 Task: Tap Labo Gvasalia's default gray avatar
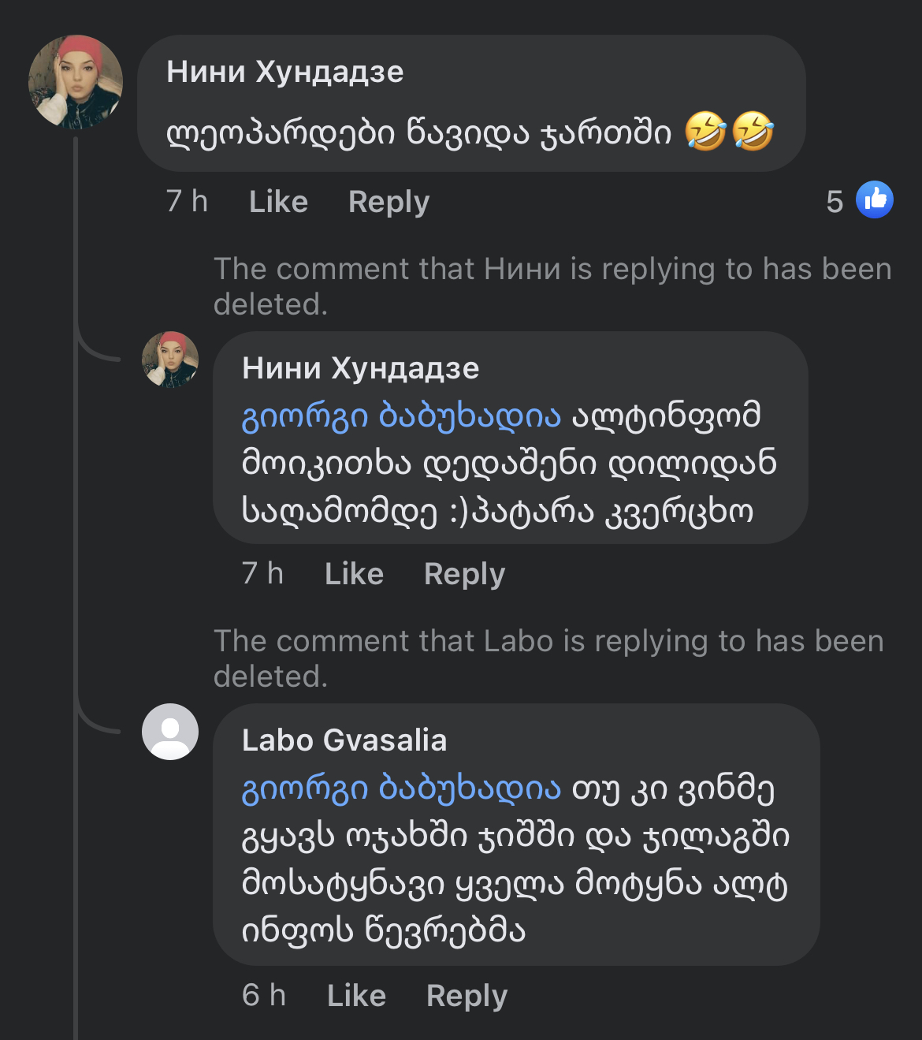click(x=170, y=732)
